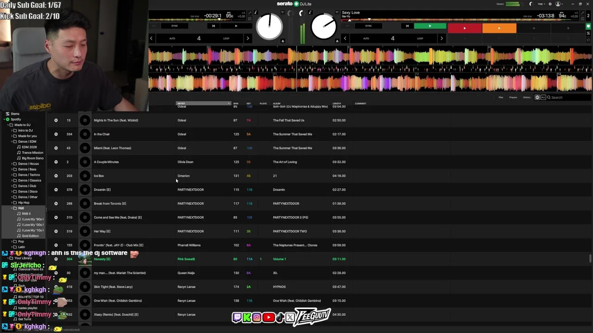Click the right deck cue/previous button
This screenshot has height=333, width=593.
click(x=407, y=26)
